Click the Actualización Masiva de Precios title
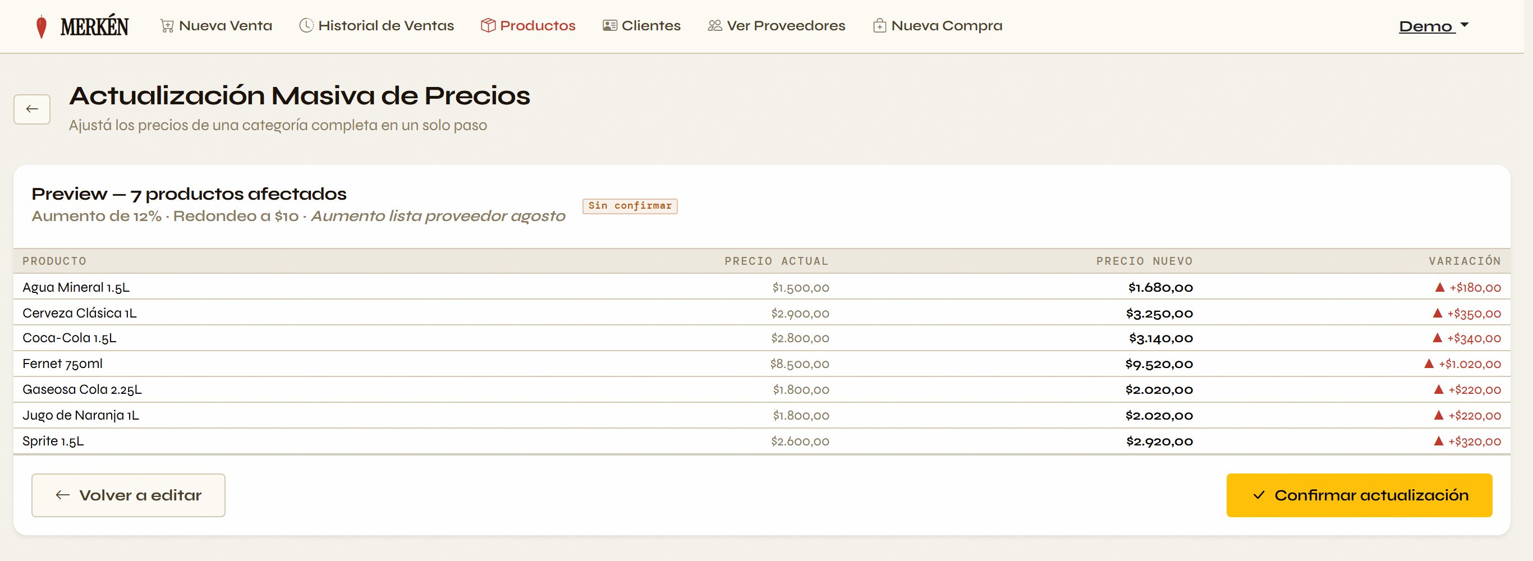The image size is (1533, 561). [299, 96]
